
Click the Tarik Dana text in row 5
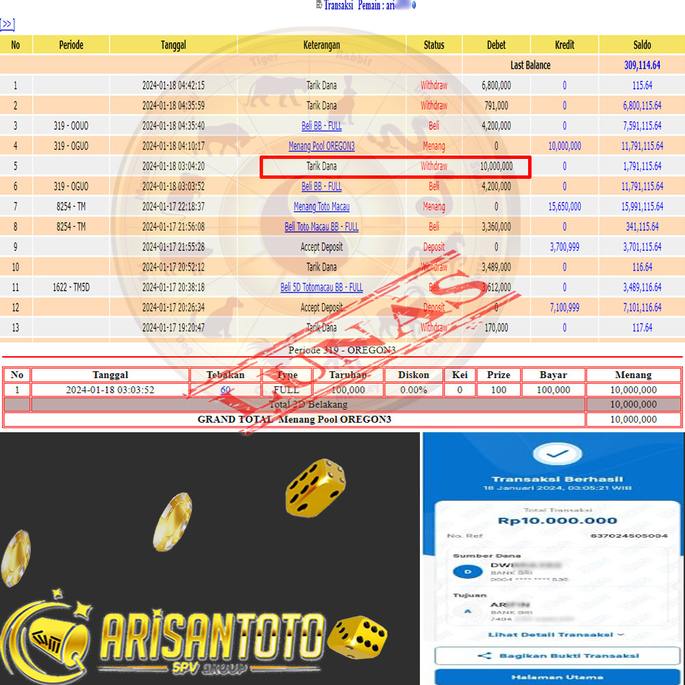pyautogui.click(x=321, y=166)
